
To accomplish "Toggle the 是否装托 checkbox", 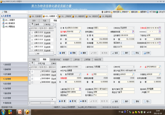I will tap(121, 43).
